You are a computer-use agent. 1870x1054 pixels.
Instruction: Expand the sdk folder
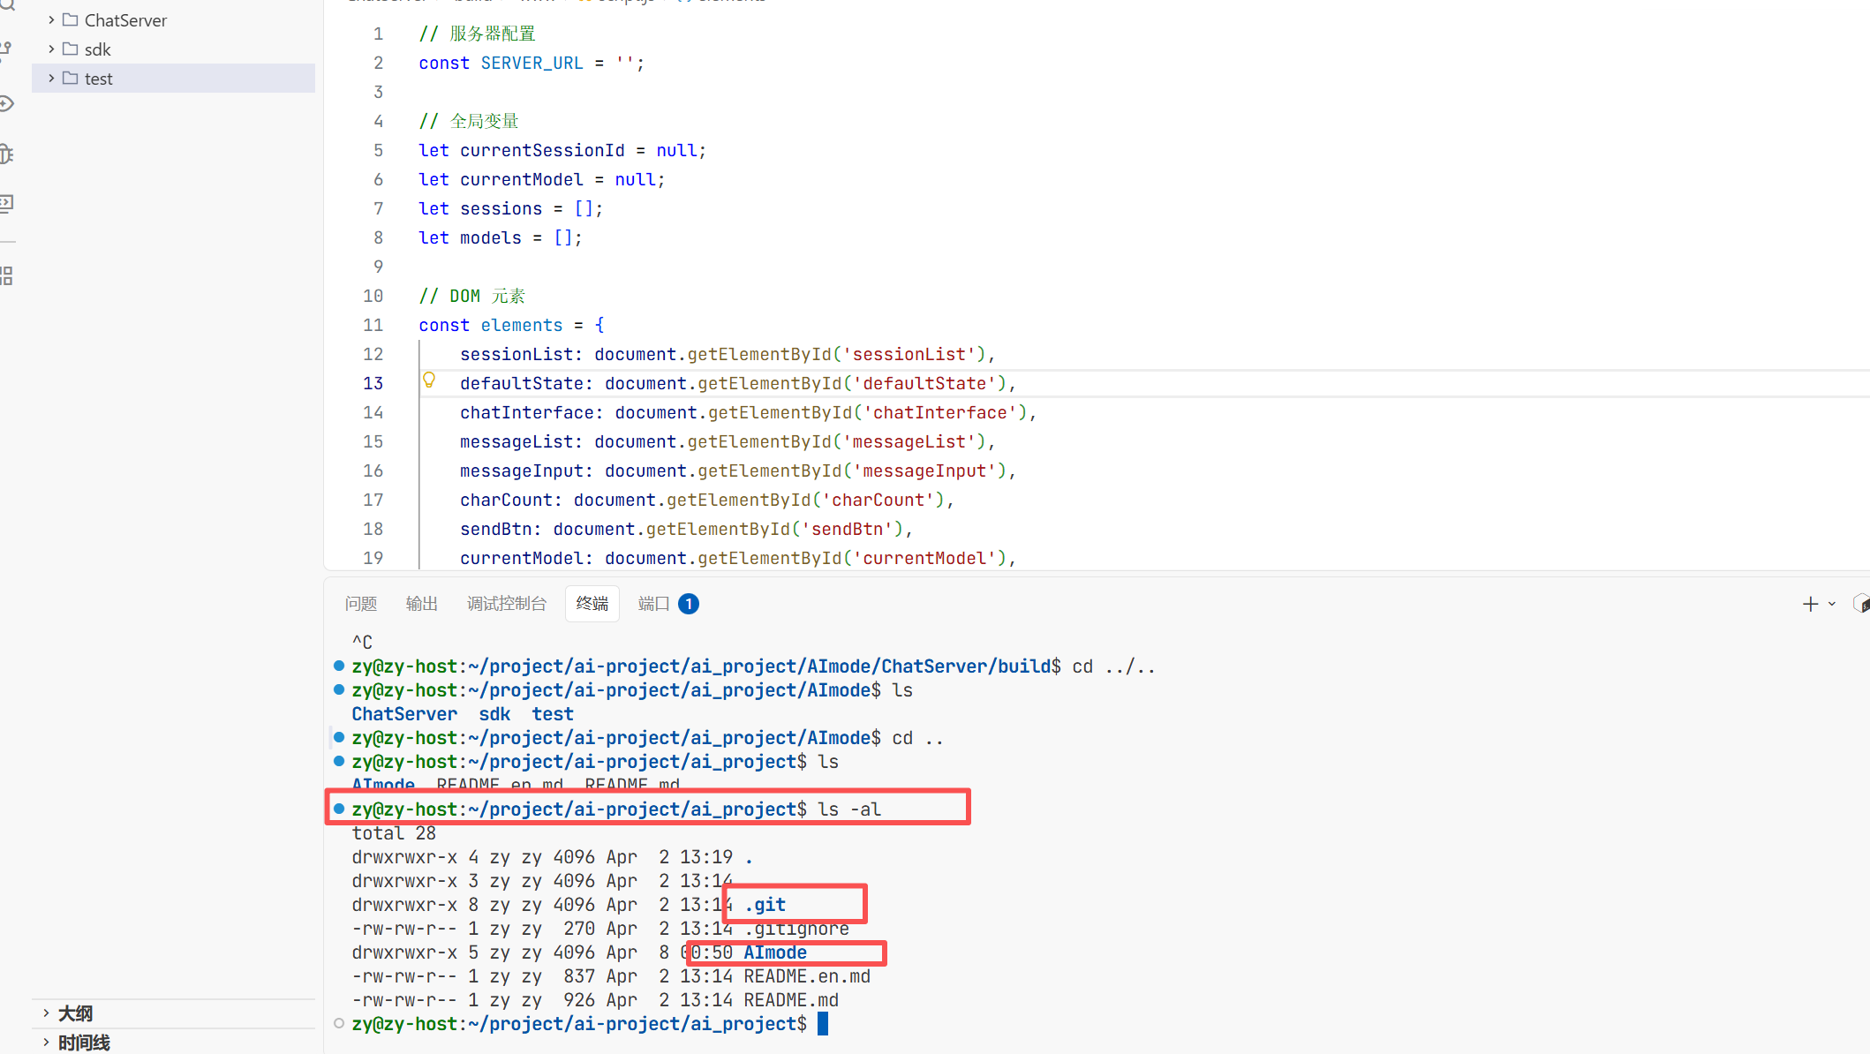(97, 49)
